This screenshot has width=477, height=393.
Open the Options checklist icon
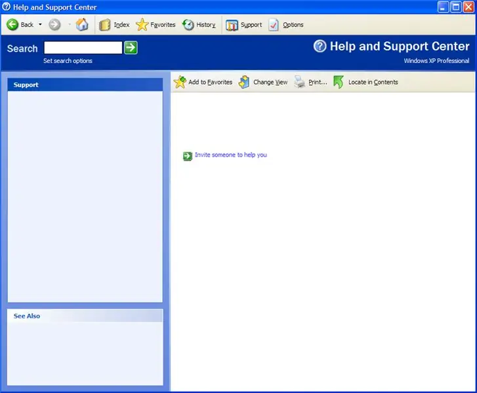tap(274, 25)
